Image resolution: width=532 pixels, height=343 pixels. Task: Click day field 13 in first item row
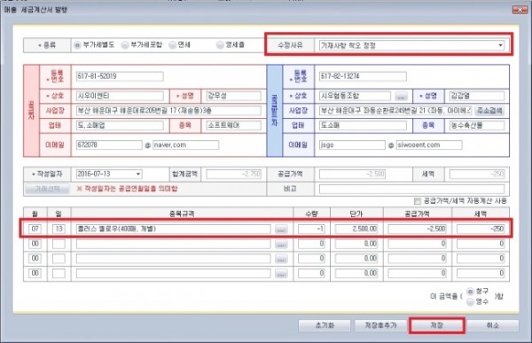[59, 229]
